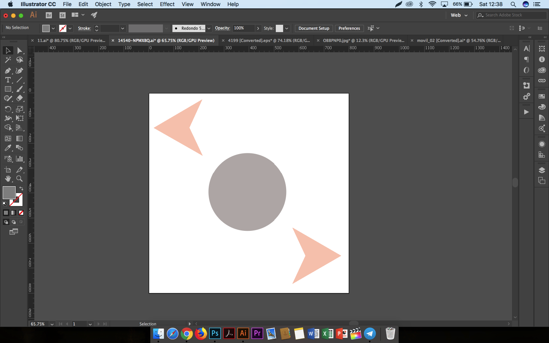Viewport: 549px width, 343px height.
Task: Select the Pen tool
Action: click(x=8, y=71)
